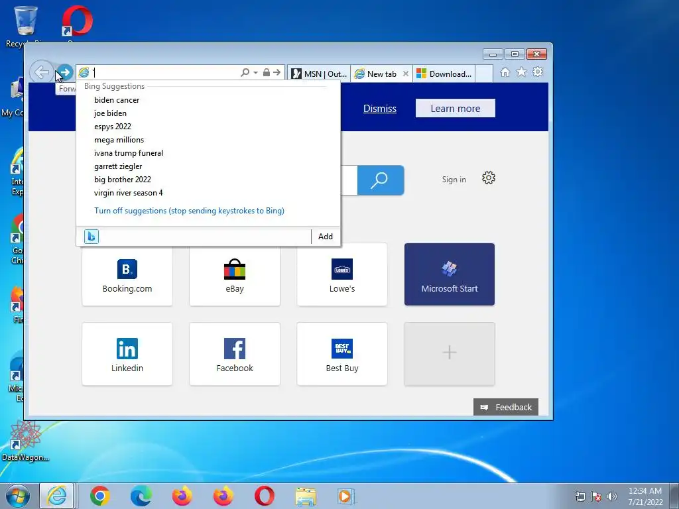Open the Best Buy tile
This screenshot has width=679, height=509.
(342, 354)
